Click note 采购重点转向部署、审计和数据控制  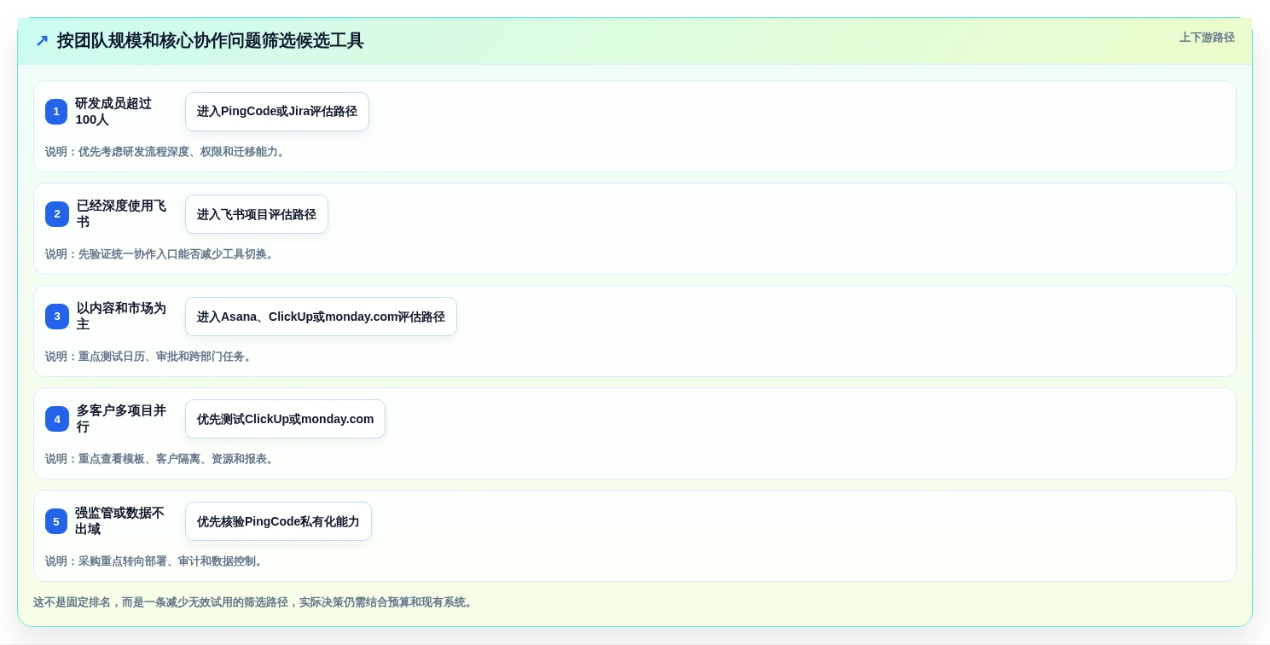pyautogui.click(x=156, y=561)
